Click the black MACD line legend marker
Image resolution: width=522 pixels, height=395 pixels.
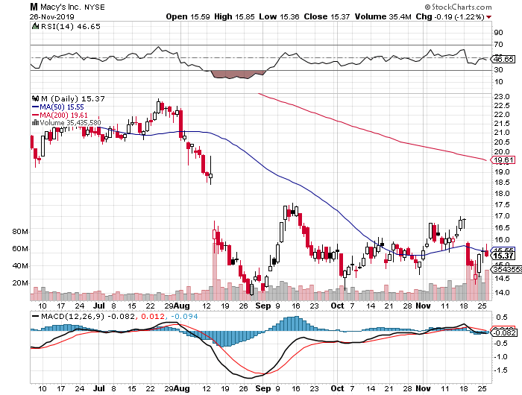pyautogui.click(x=35, y=317)
